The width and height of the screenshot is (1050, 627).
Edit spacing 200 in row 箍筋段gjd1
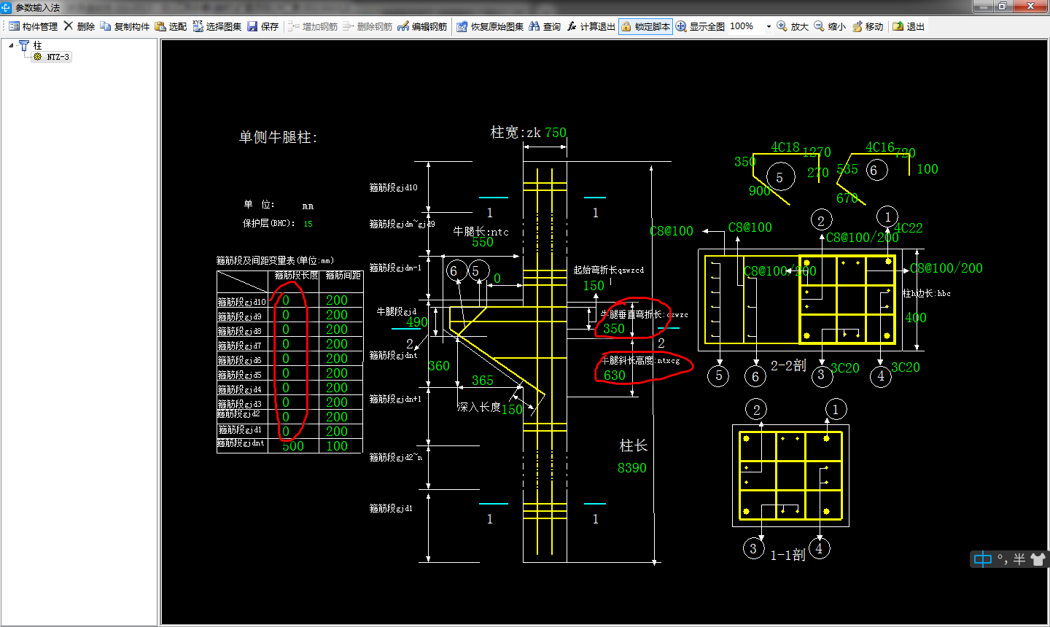pyautogui.click(x=337, y=432)
